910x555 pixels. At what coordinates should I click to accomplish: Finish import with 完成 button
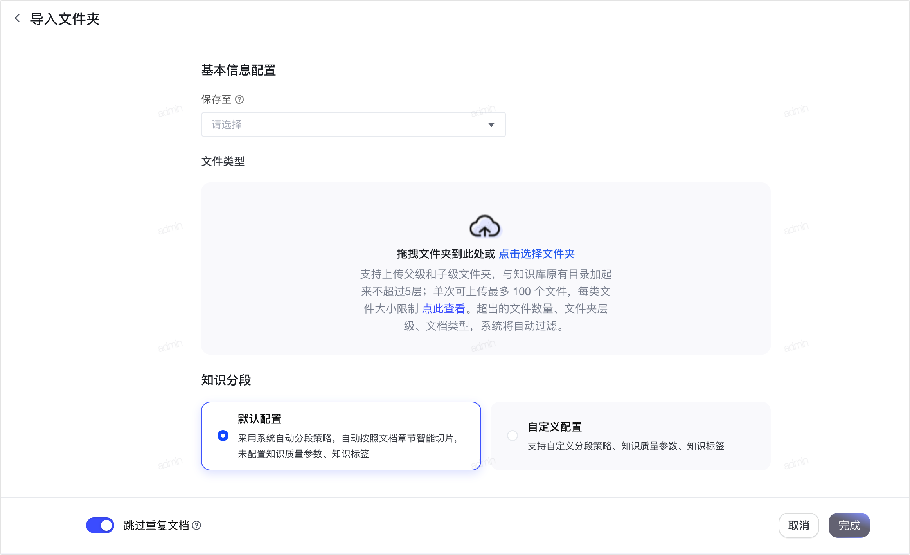(849, 525)
